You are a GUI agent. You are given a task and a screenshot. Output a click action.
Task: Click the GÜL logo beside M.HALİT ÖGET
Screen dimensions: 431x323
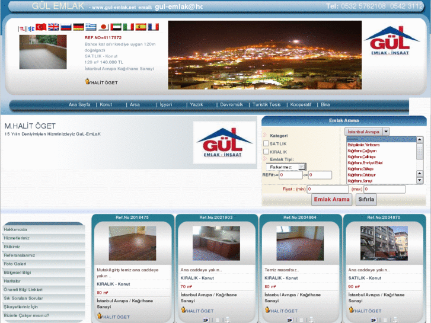(224, 142)
